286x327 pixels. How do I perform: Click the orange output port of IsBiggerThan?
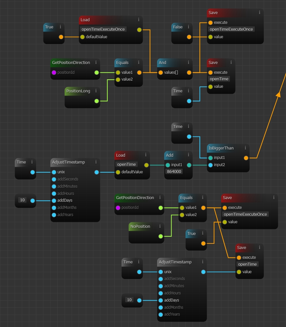point(246,158)
